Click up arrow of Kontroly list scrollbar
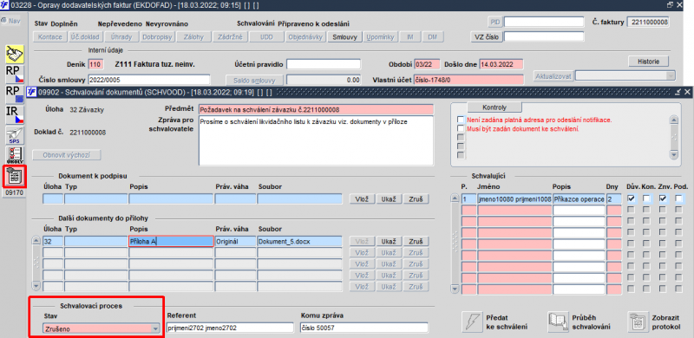Image resolution: width=694 pixels, height=338 pixels. pyautogui.click(x=674, y=120)
